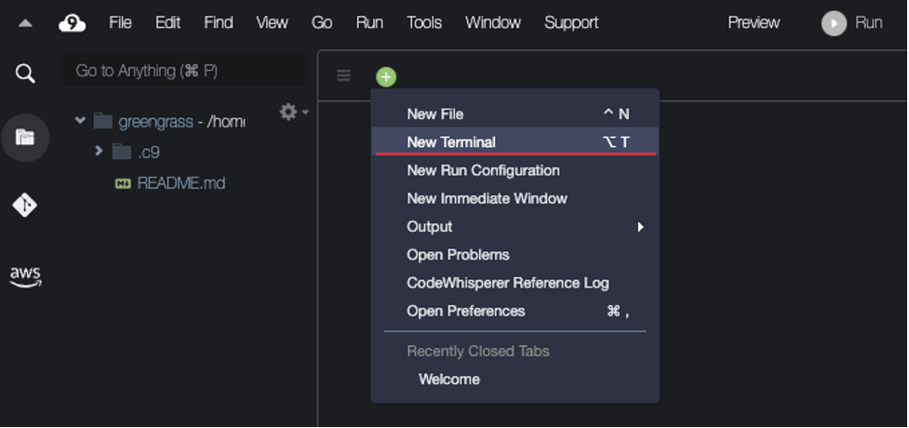Open README.md in the file tree
The height and width of the screenshot is (428, 909).
click(180, 183)
